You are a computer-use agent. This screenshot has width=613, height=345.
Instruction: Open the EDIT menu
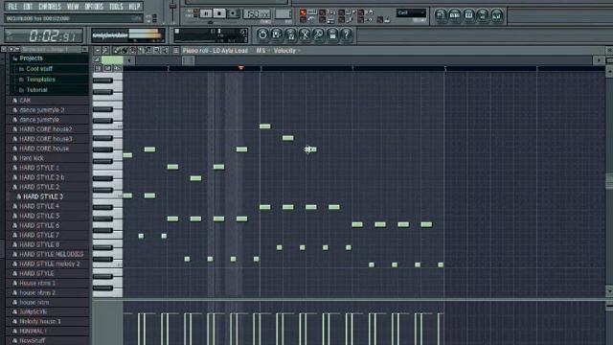(x=28, y=7)
